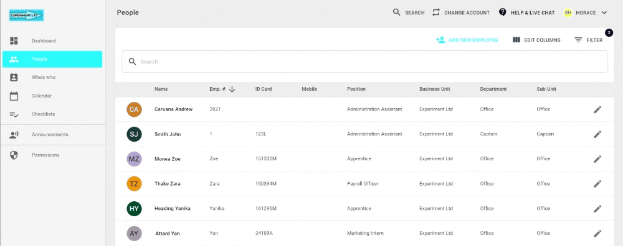623x246 pixels.
Task: Click the HORACE username label
Action: [586, 12]
